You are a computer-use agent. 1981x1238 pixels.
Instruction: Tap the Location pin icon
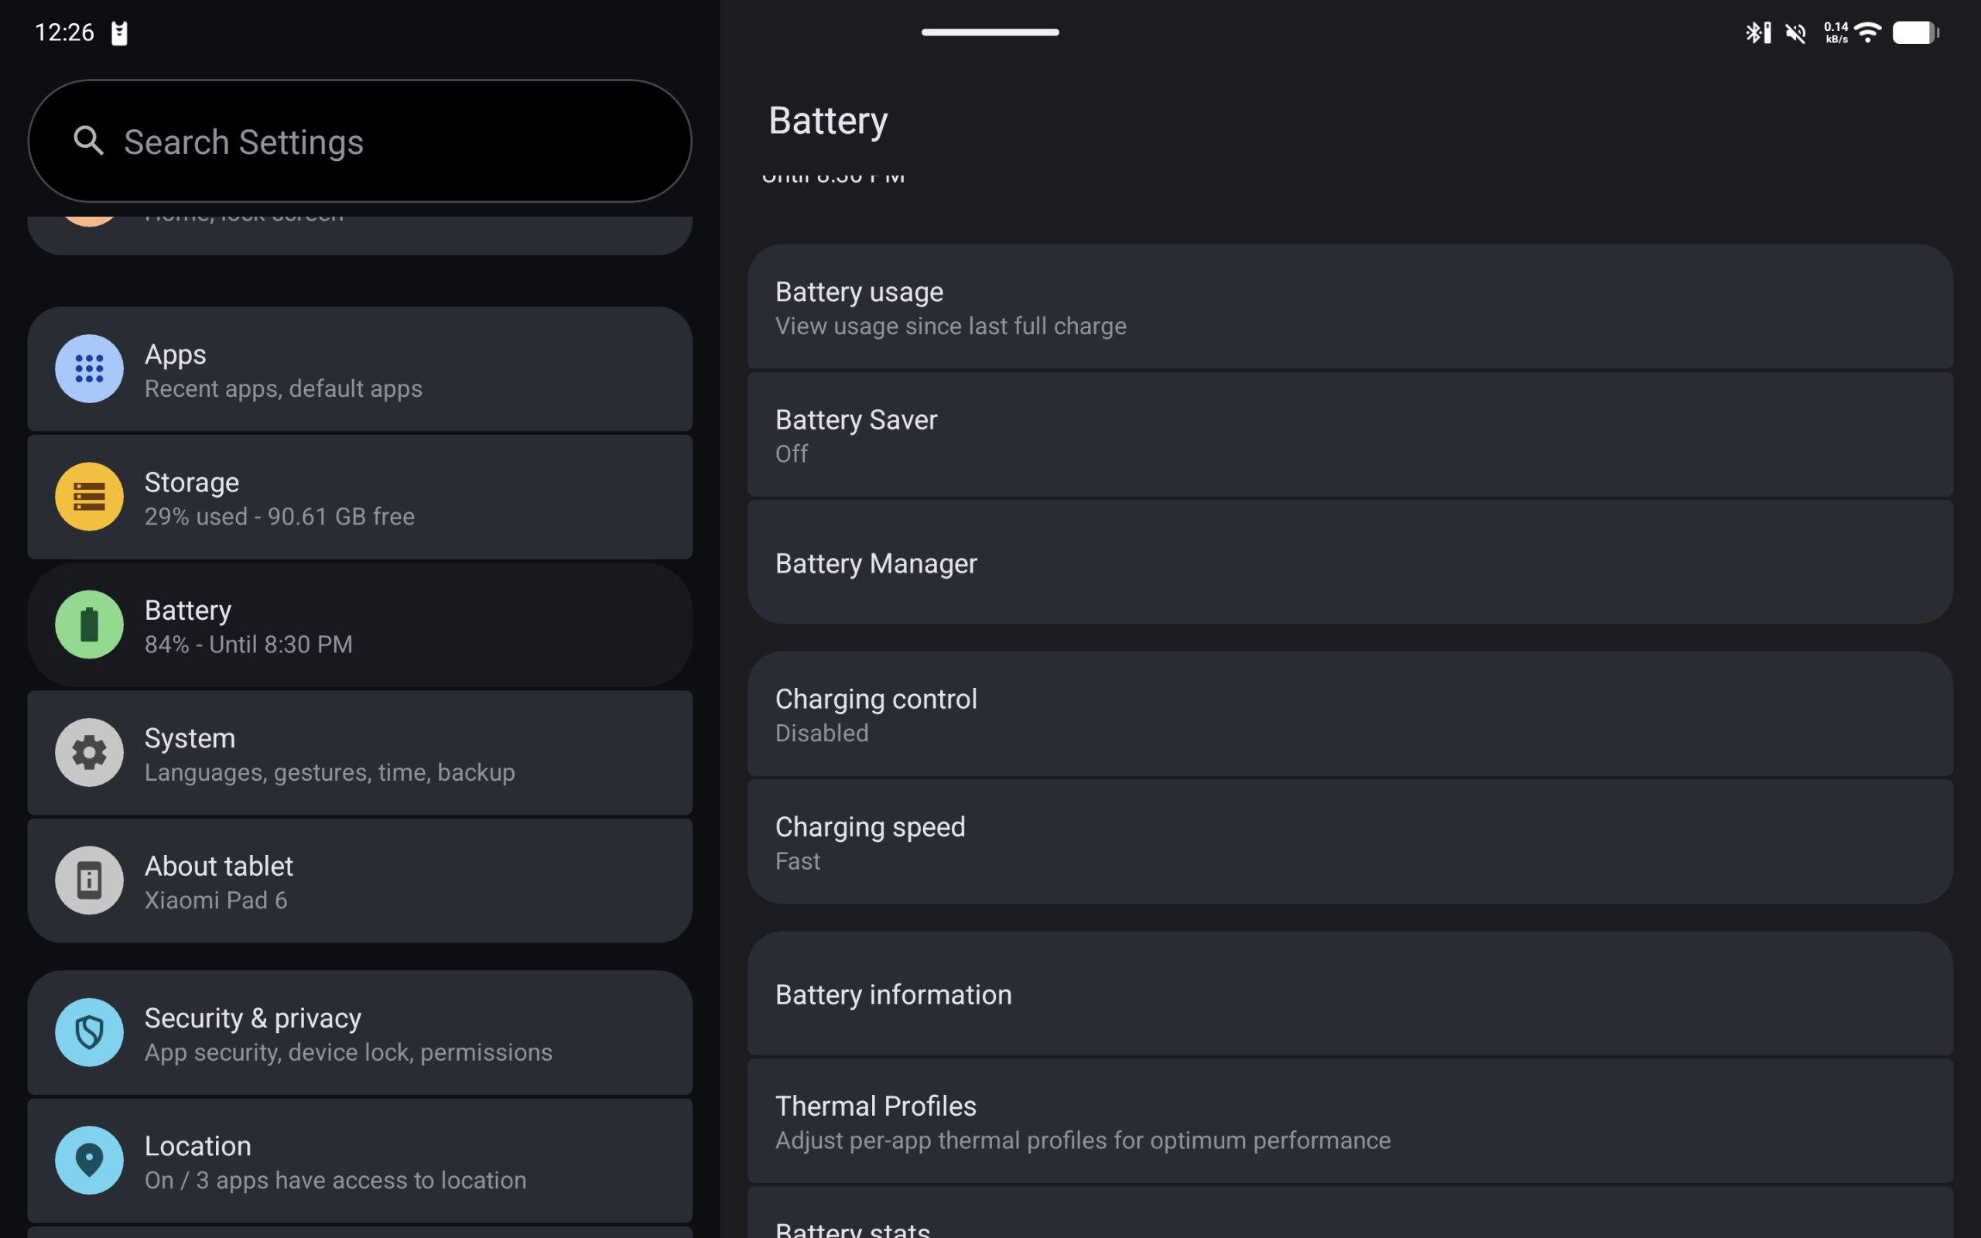pyautogui.click(x=89, y=1160)
